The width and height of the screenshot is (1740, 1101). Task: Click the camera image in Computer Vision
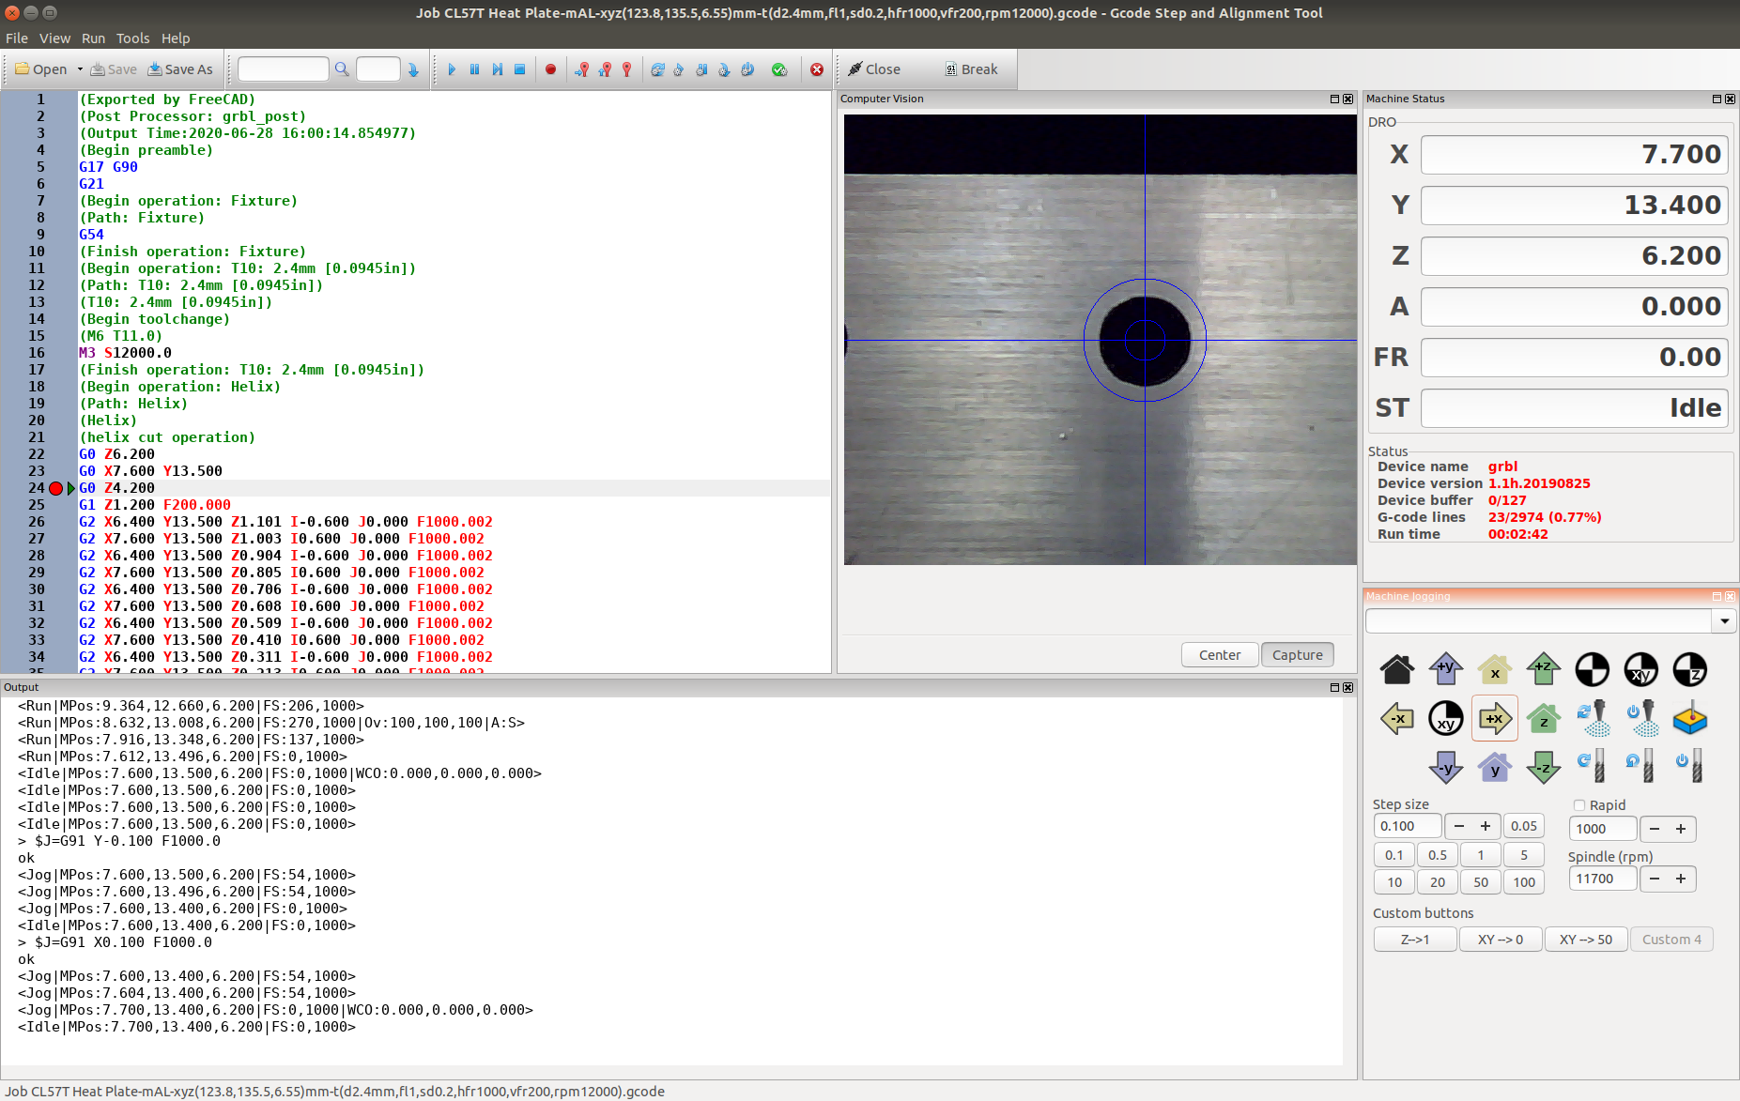pyautogui.click(x=1101, y=340)
